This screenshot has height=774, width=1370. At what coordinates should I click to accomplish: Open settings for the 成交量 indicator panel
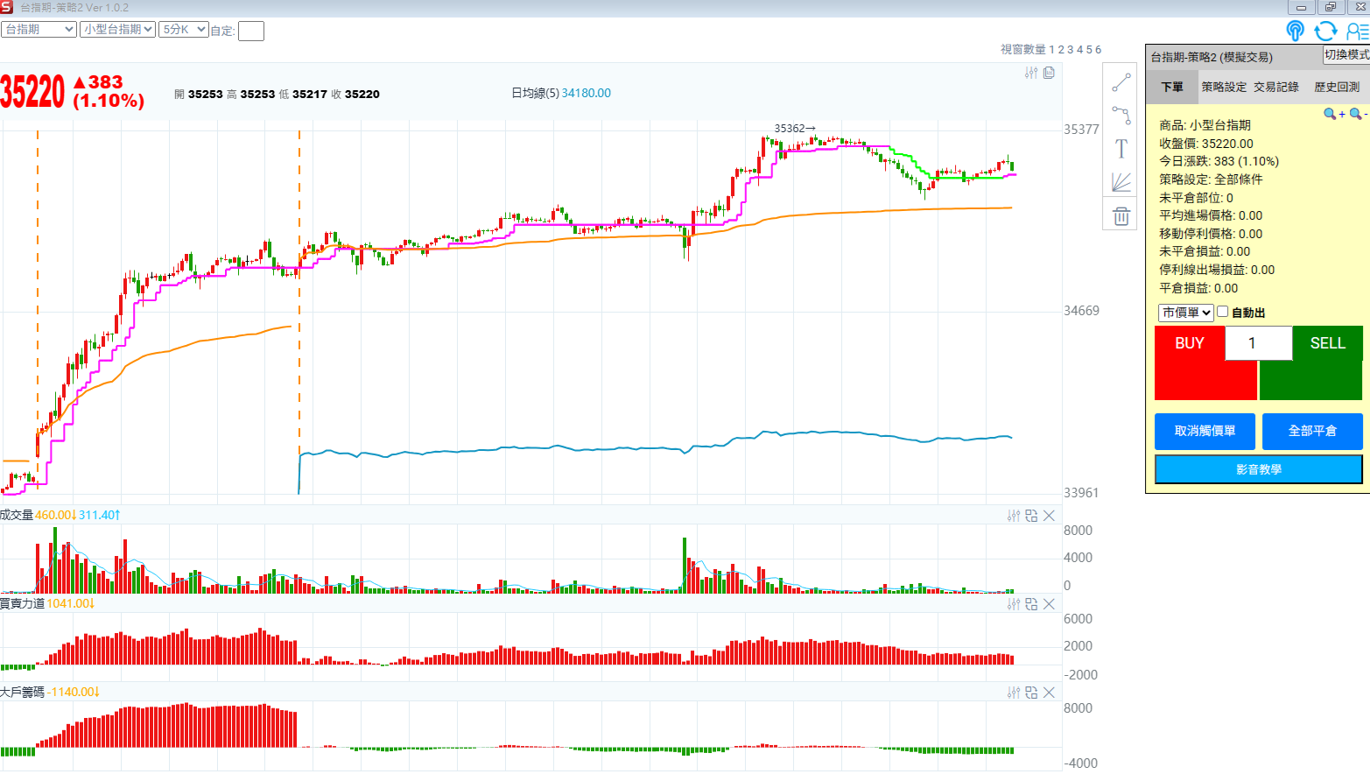[x=1014, y=516]
